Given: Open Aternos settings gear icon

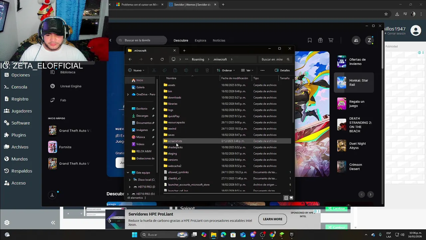Looking at the screenshot, I should click(x=7, y=223).
